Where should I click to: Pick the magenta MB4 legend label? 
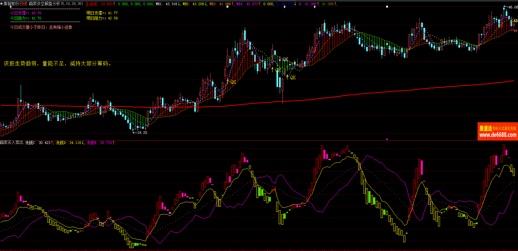240,4
